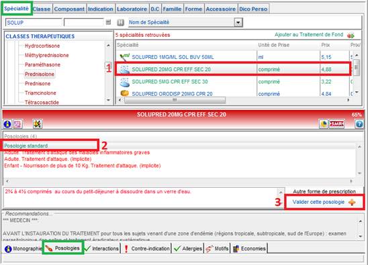
Task: Click the small list icon beside search fields
Action: pos(108,22)
